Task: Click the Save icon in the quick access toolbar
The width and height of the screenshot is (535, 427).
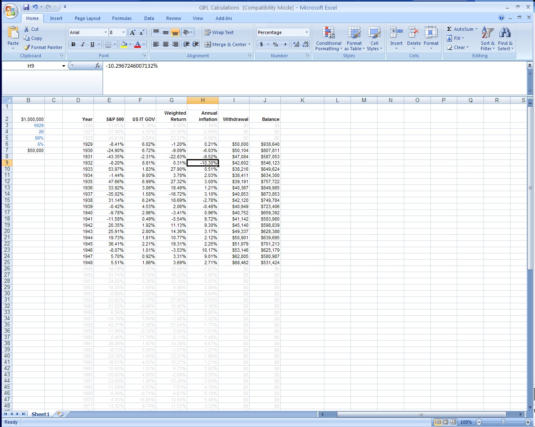Action: [26, 7]
